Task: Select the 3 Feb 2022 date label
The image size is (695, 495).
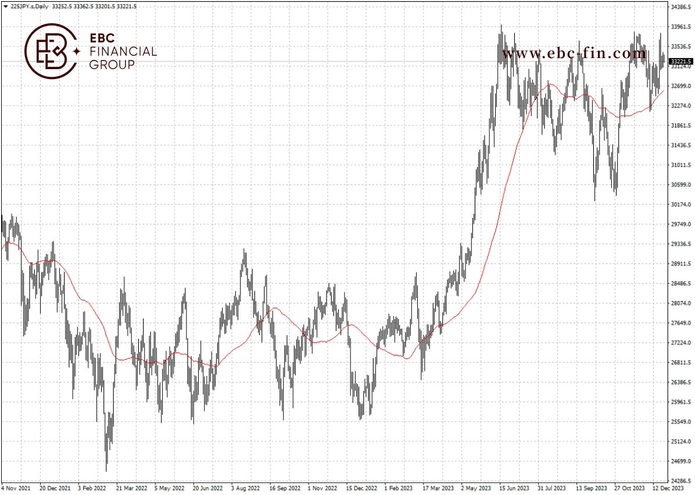Action: click(x=92, y=489)
